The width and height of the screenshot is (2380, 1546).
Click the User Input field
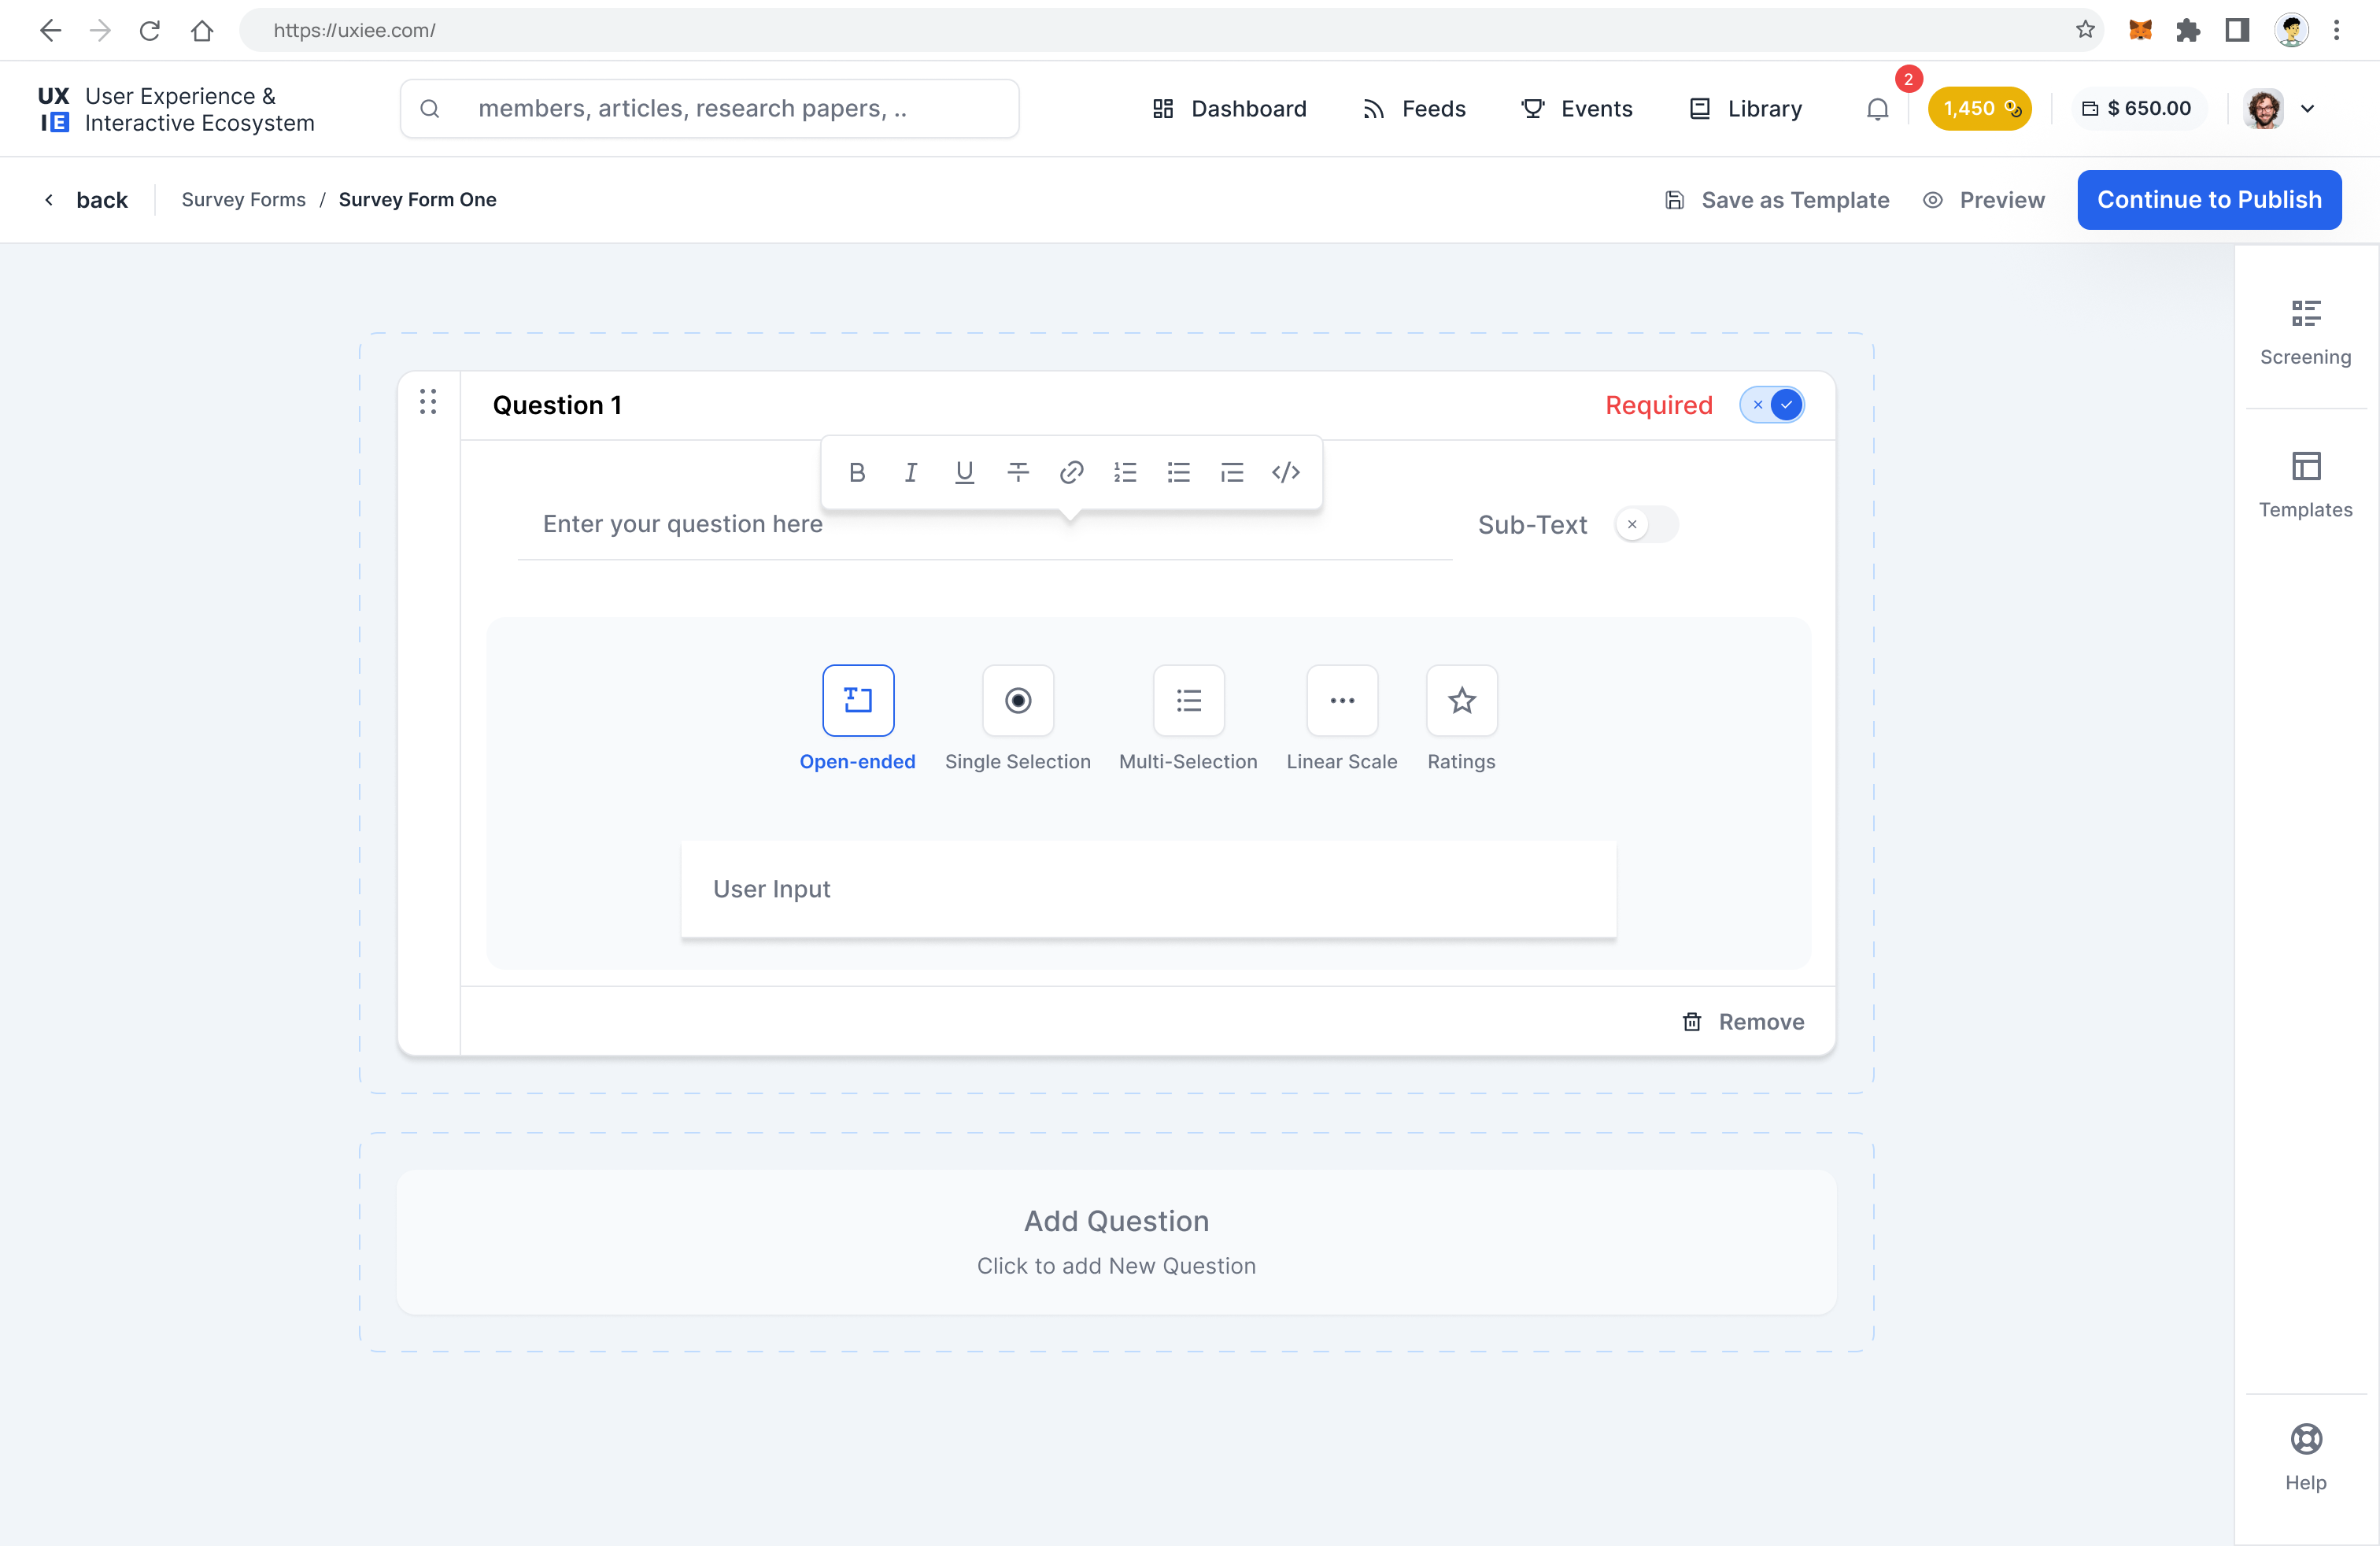1148,889
